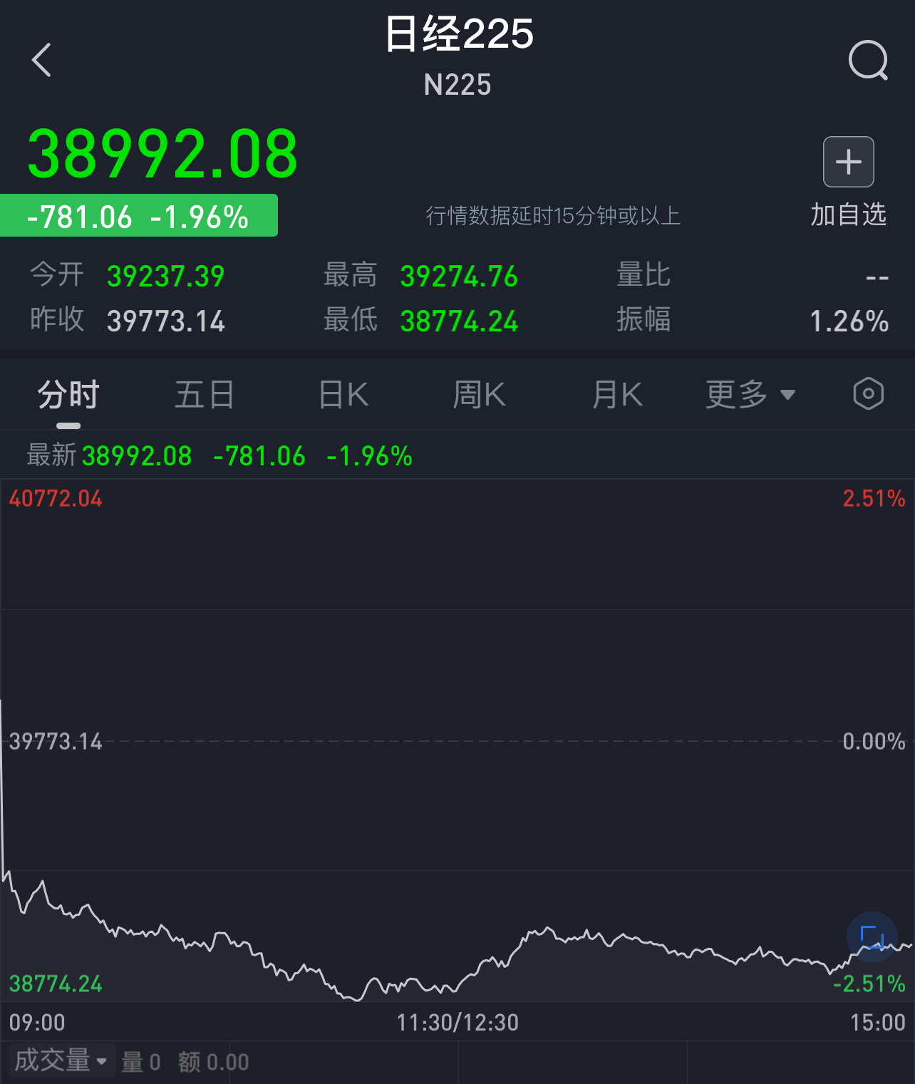Screen dimensions: 915x1084
Task: Expand the 更多 chart period dropdown
Action: coord(750,395)
